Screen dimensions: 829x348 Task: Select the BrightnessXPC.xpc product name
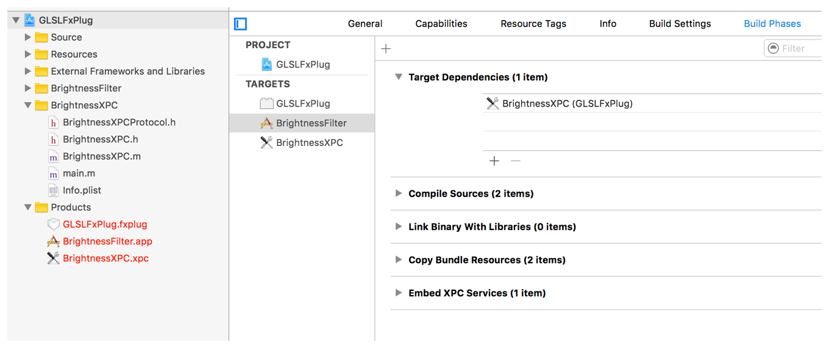[105, 259]
